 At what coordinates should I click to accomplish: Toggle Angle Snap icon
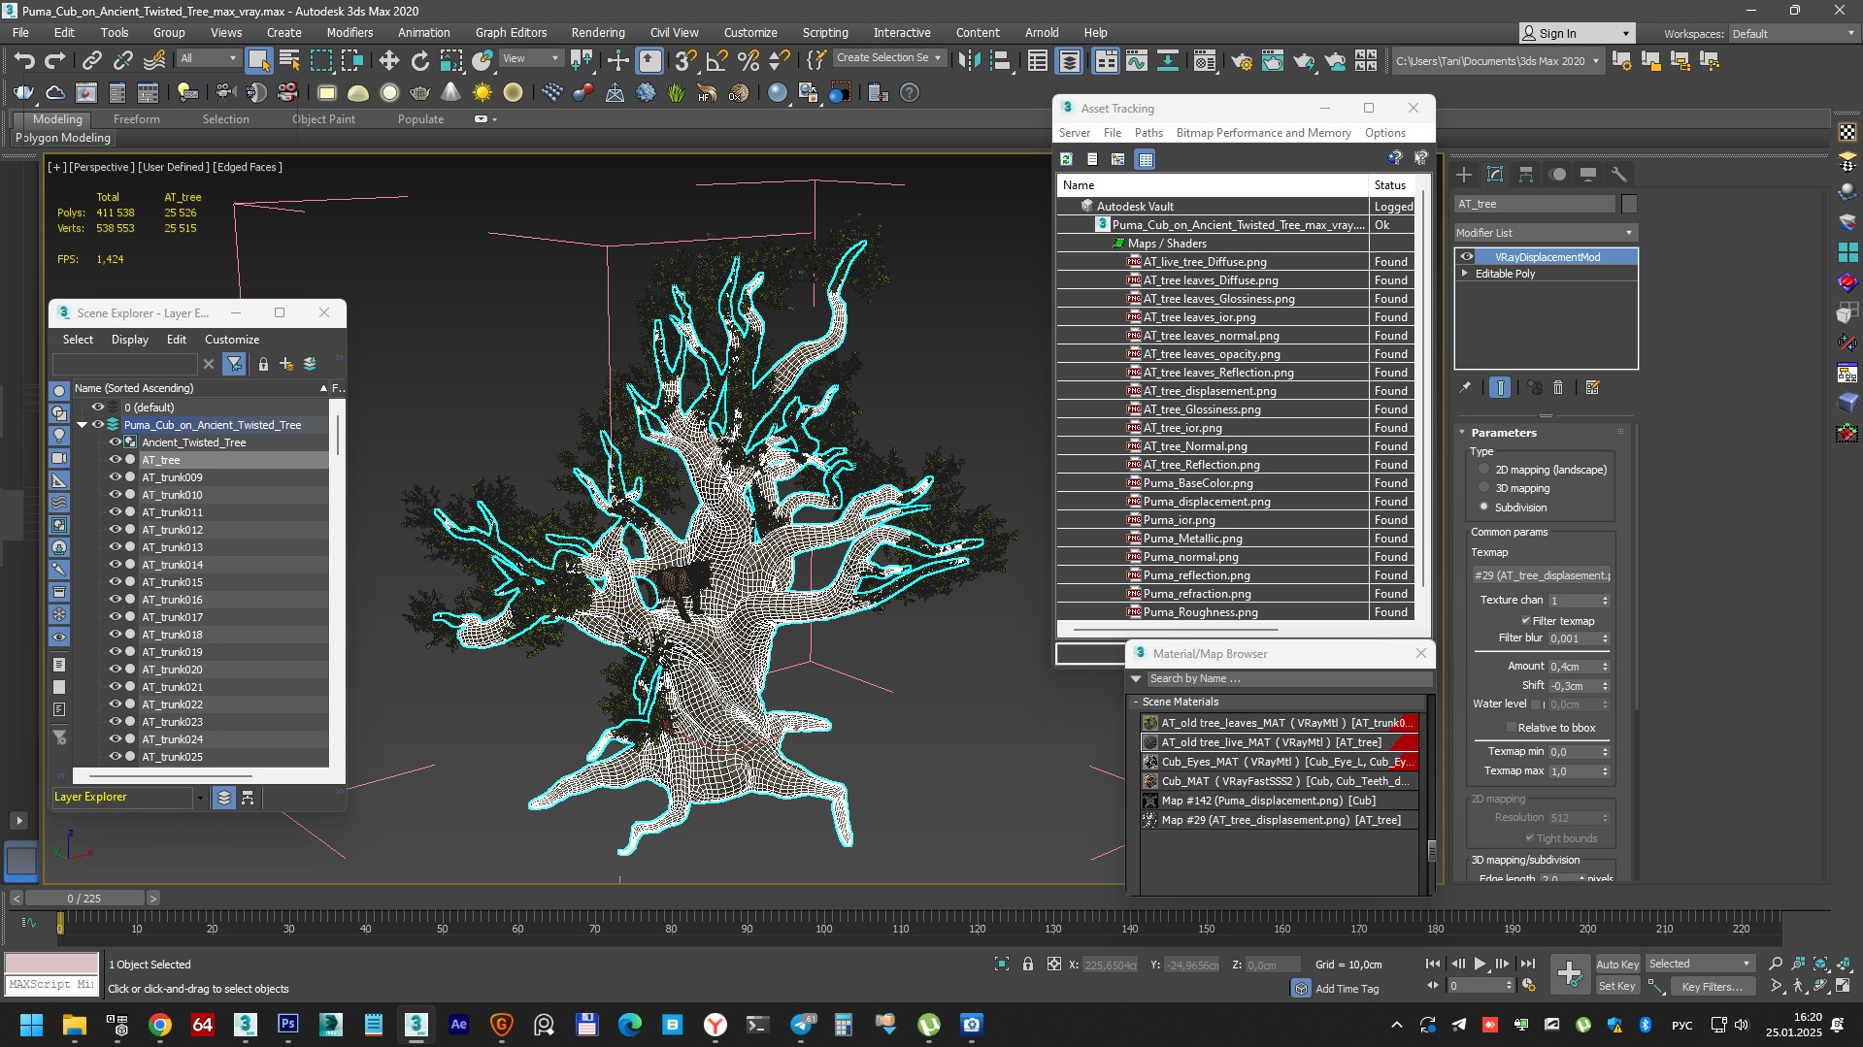point(716,60)
